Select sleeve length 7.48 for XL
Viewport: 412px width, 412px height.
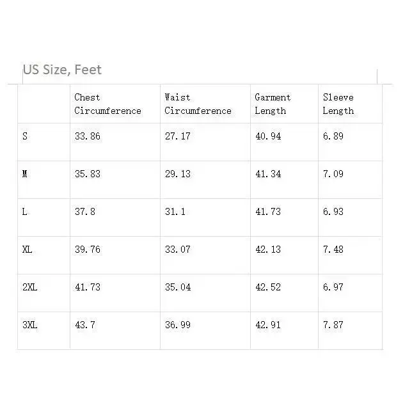[333, 250]
